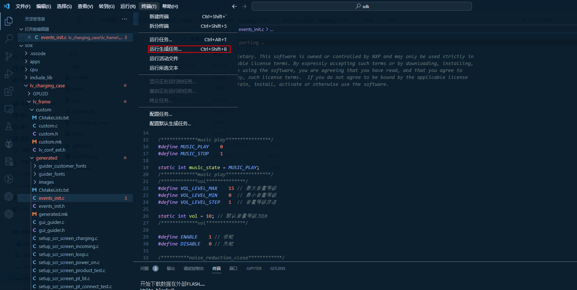Switch to the 输出 panel tab

tap(171, 268)
